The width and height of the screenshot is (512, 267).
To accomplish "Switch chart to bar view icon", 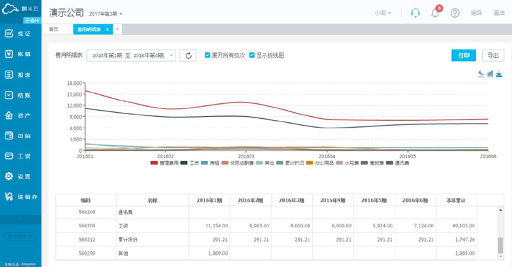I will [x=490, y=74].
